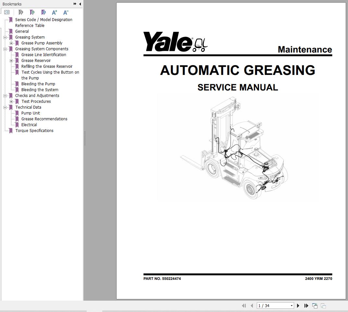Screen dimensions: 348x312
Task: Click the previous view icon in the bottom bar
Action: coord(315,306)
